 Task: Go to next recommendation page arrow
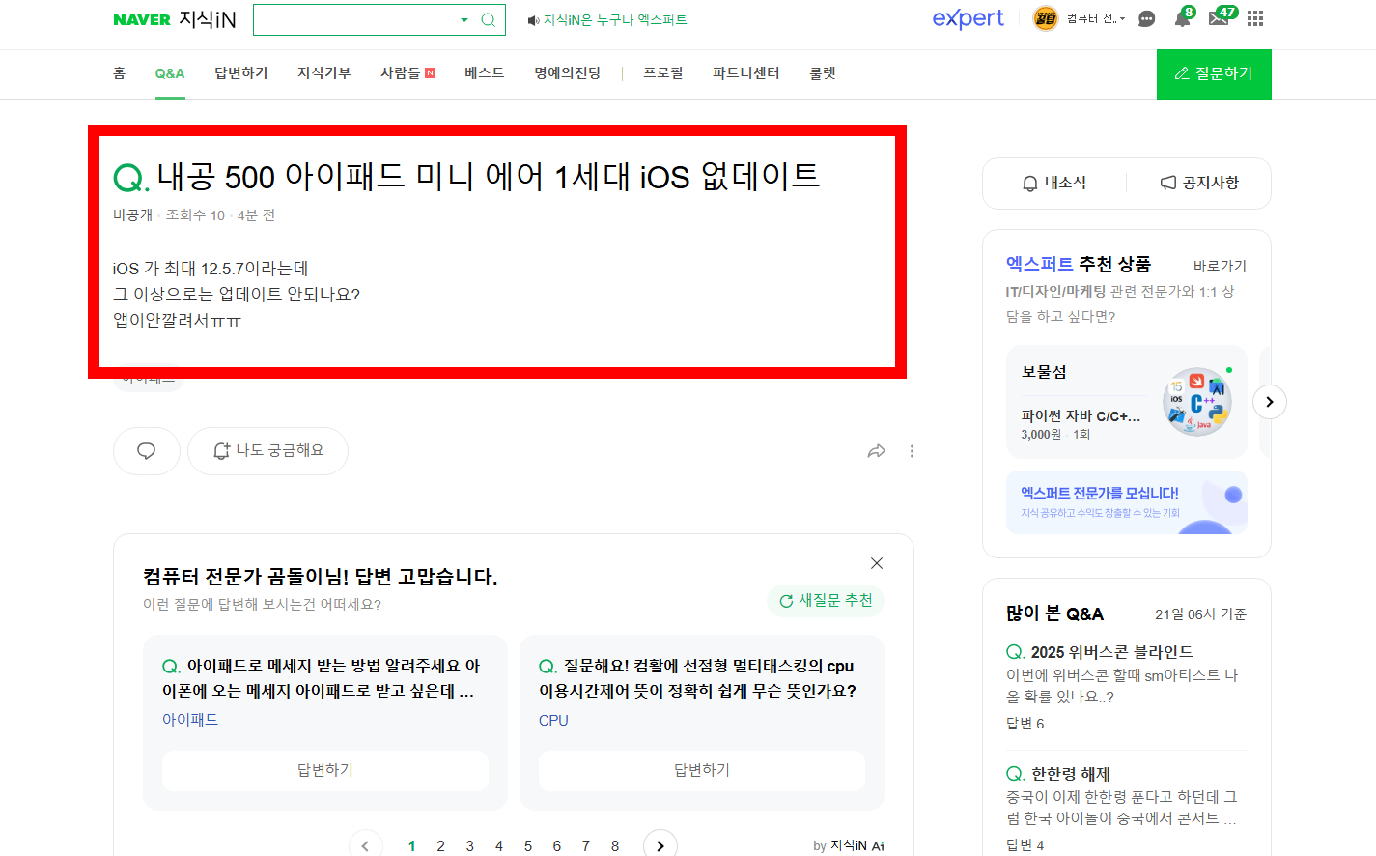point(660,845)
